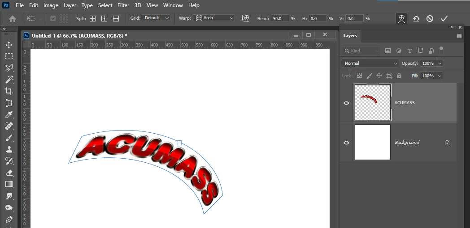Toggle smart object layer filter

(x=431, y=51)
